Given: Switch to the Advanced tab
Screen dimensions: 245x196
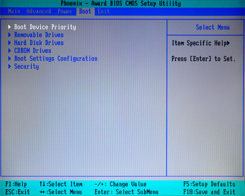Looking at the screenshot, I should (39, 11).
